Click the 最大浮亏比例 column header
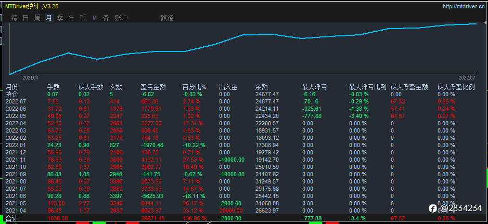The width and height of the screenshot is (488, 224). point(367,87)
